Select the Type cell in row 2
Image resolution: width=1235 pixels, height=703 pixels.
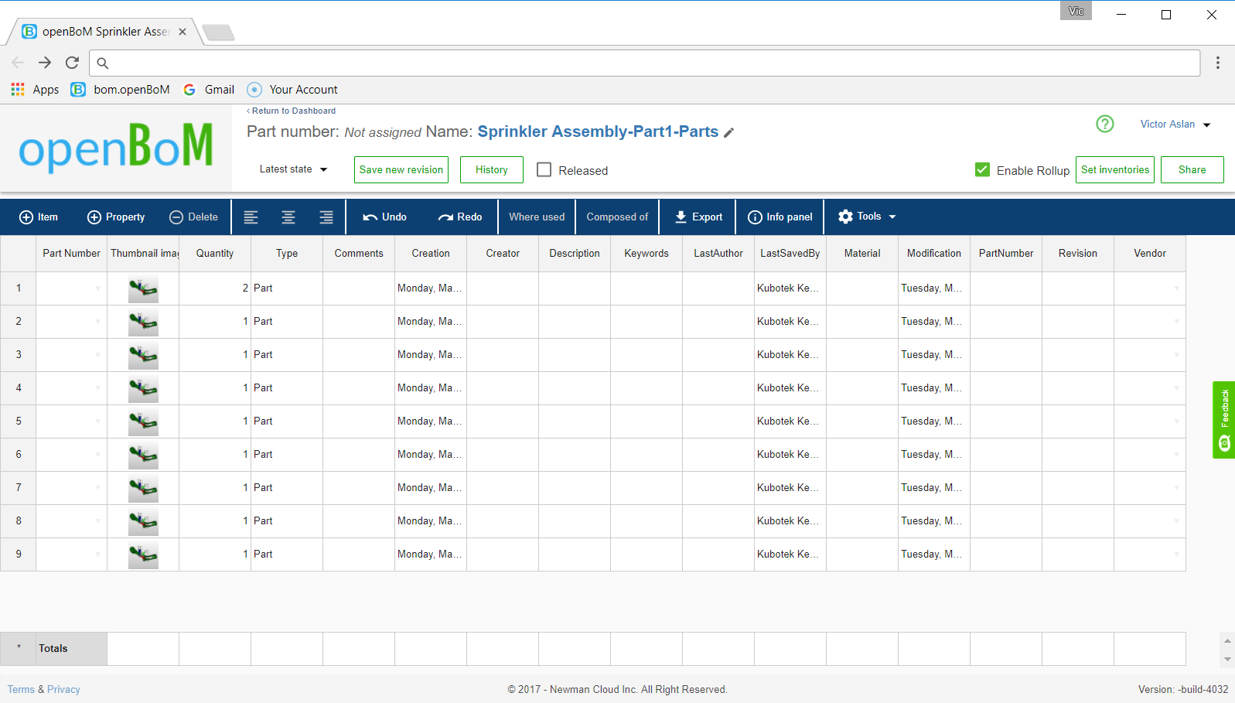[x=287, y=322]
